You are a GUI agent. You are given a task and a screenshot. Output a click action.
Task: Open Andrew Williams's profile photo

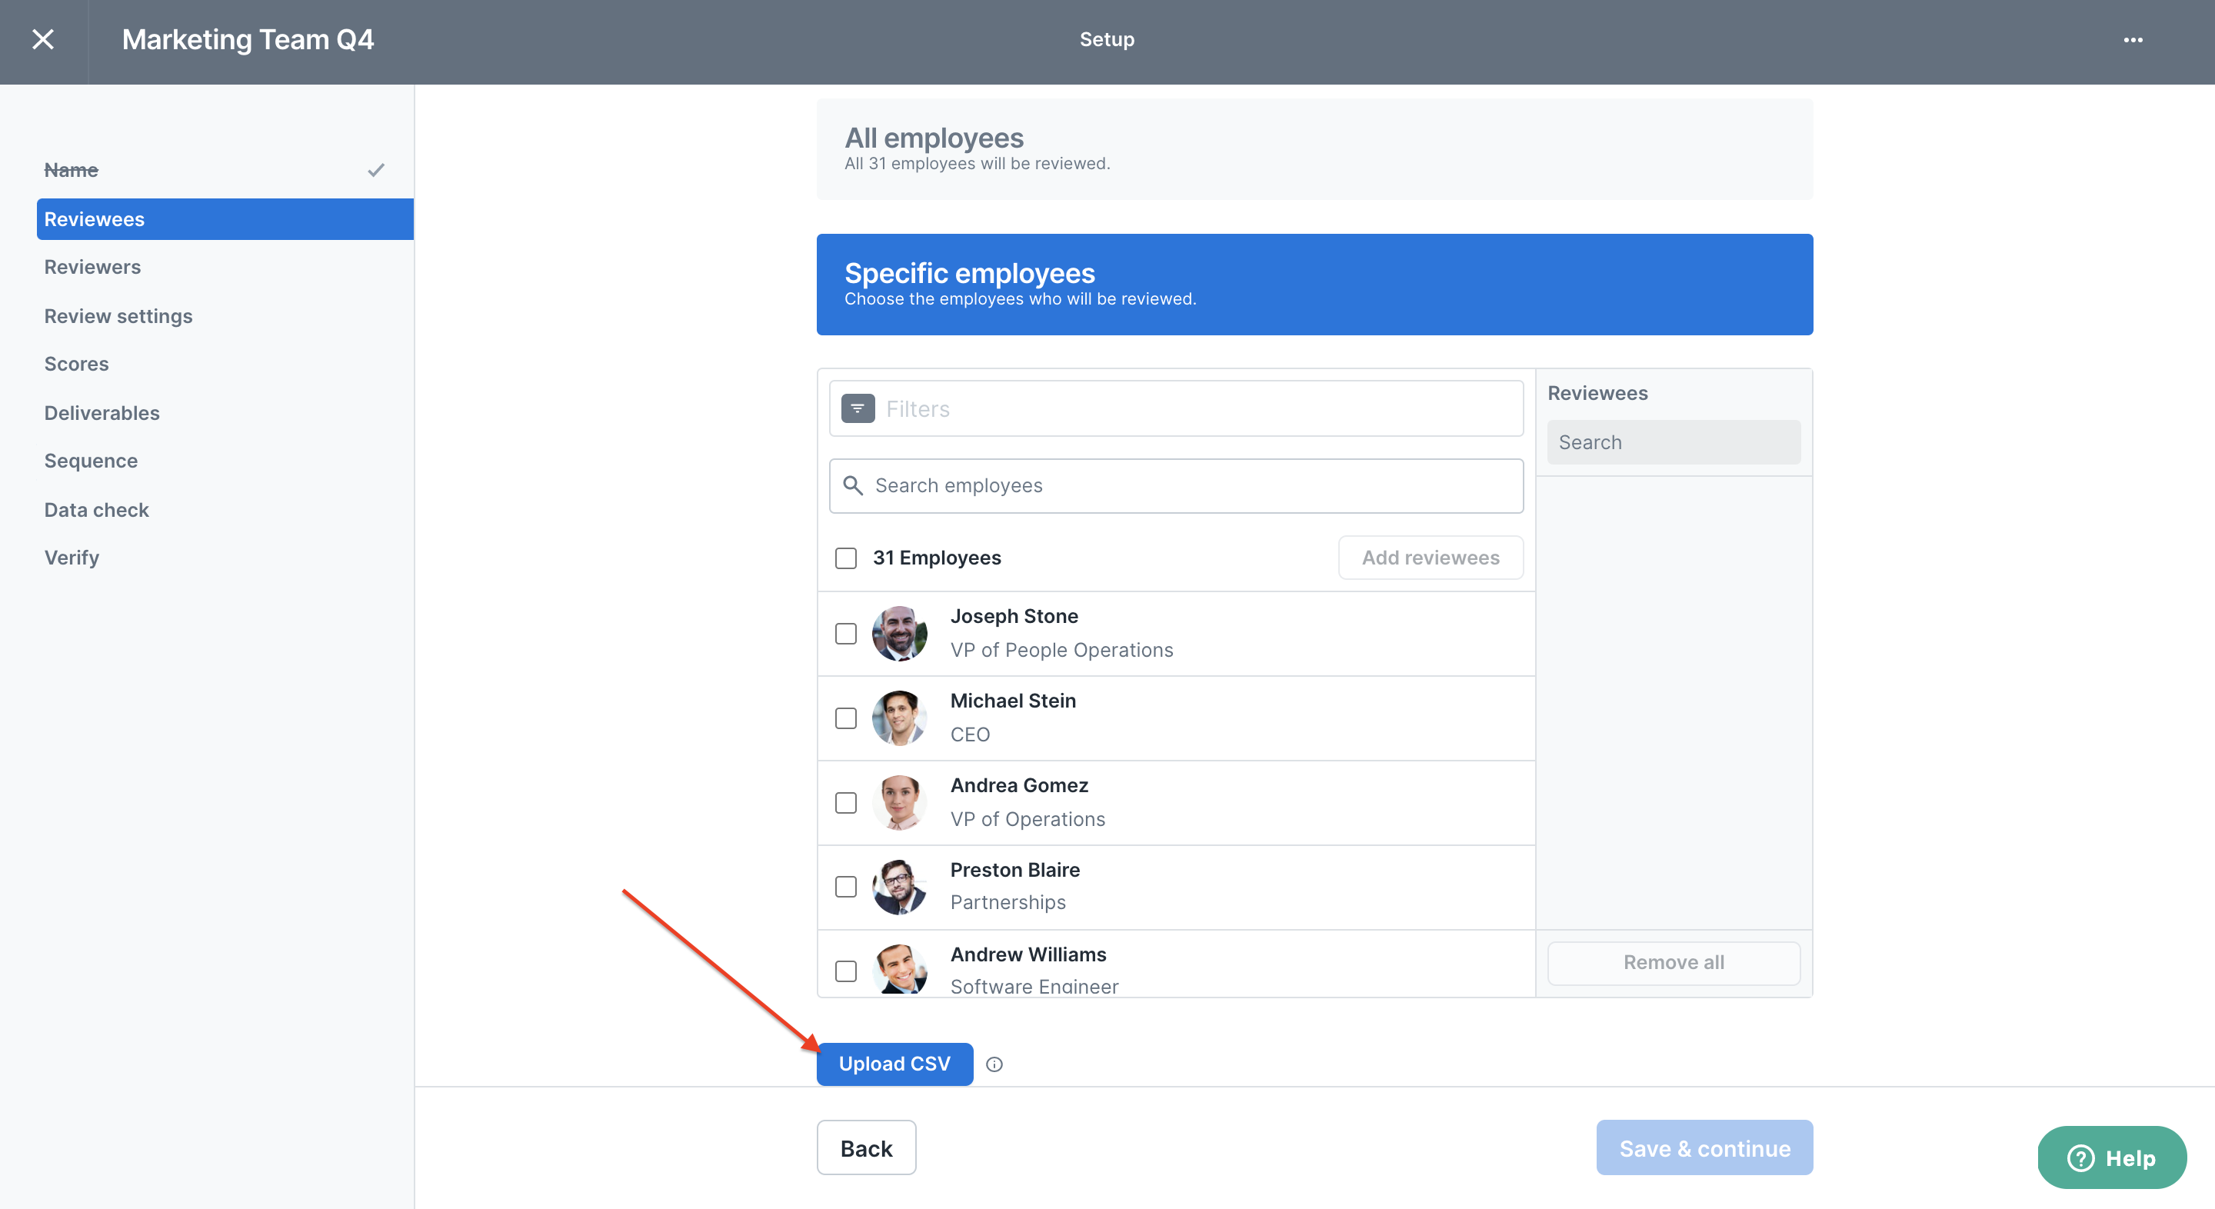point(899,969)
